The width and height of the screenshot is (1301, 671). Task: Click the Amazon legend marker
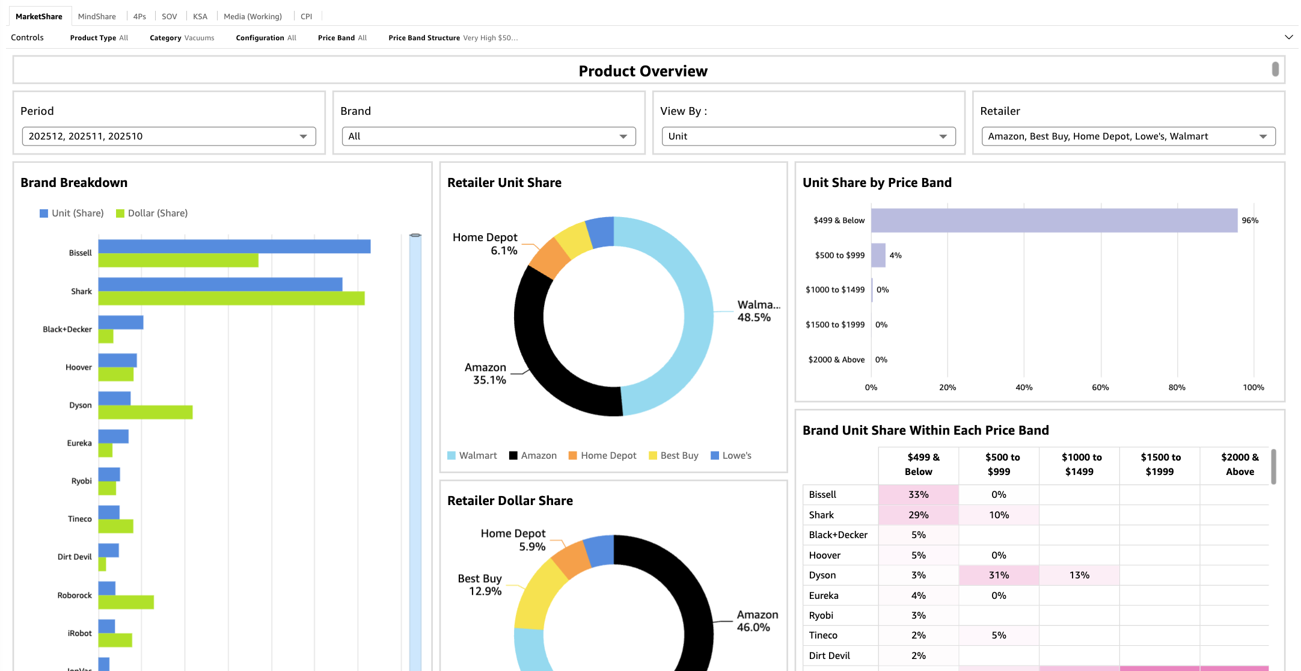click(x=513, y=456)
